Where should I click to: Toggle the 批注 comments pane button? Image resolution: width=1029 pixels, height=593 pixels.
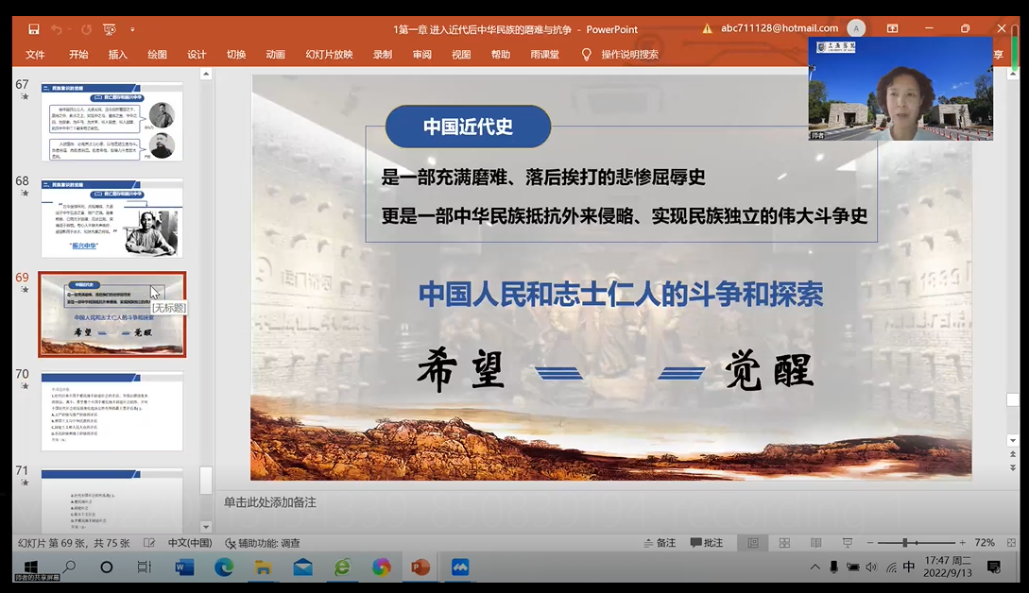pyautogui.click(x=707, y=543)
